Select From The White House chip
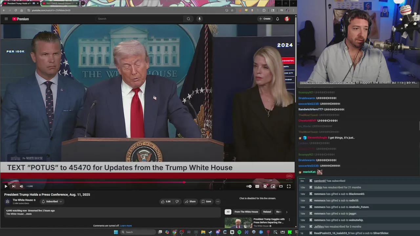420x236 pixels. point(246,212)
